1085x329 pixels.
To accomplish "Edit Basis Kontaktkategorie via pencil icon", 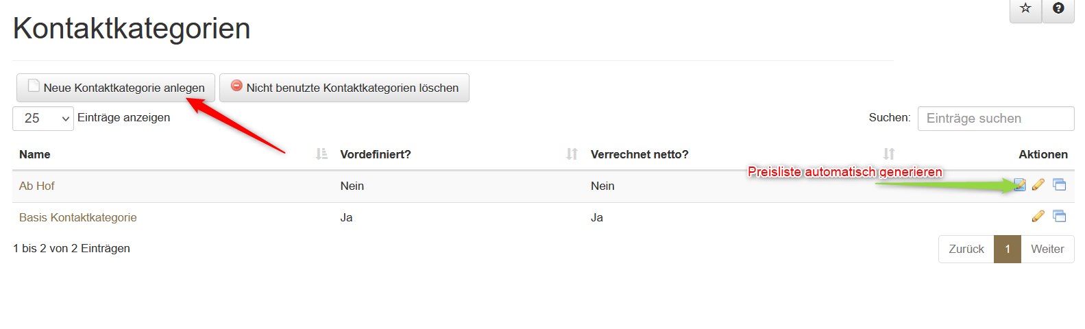I will point(1038,217).
